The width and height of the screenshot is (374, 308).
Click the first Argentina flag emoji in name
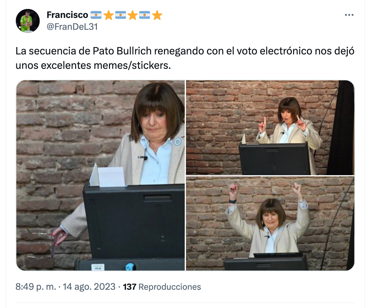coord(96,15)
